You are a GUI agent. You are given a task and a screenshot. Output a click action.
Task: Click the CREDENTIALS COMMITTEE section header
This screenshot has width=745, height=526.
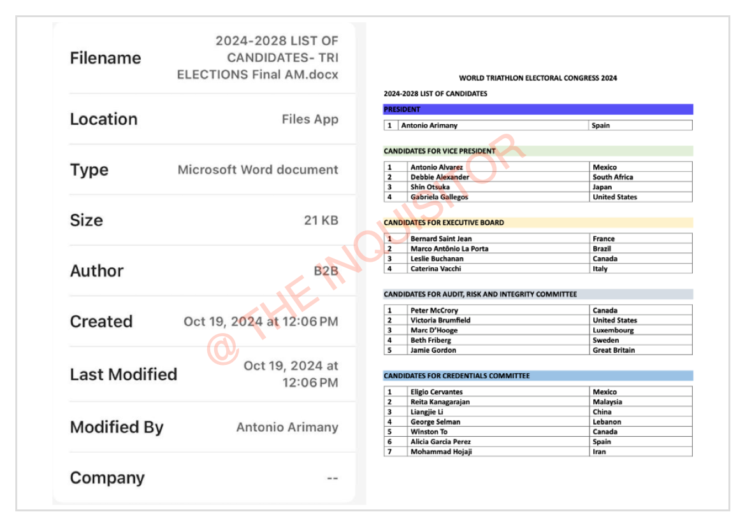pos(538,376)
